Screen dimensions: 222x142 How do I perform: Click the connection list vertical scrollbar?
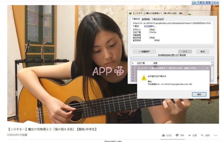212,72
